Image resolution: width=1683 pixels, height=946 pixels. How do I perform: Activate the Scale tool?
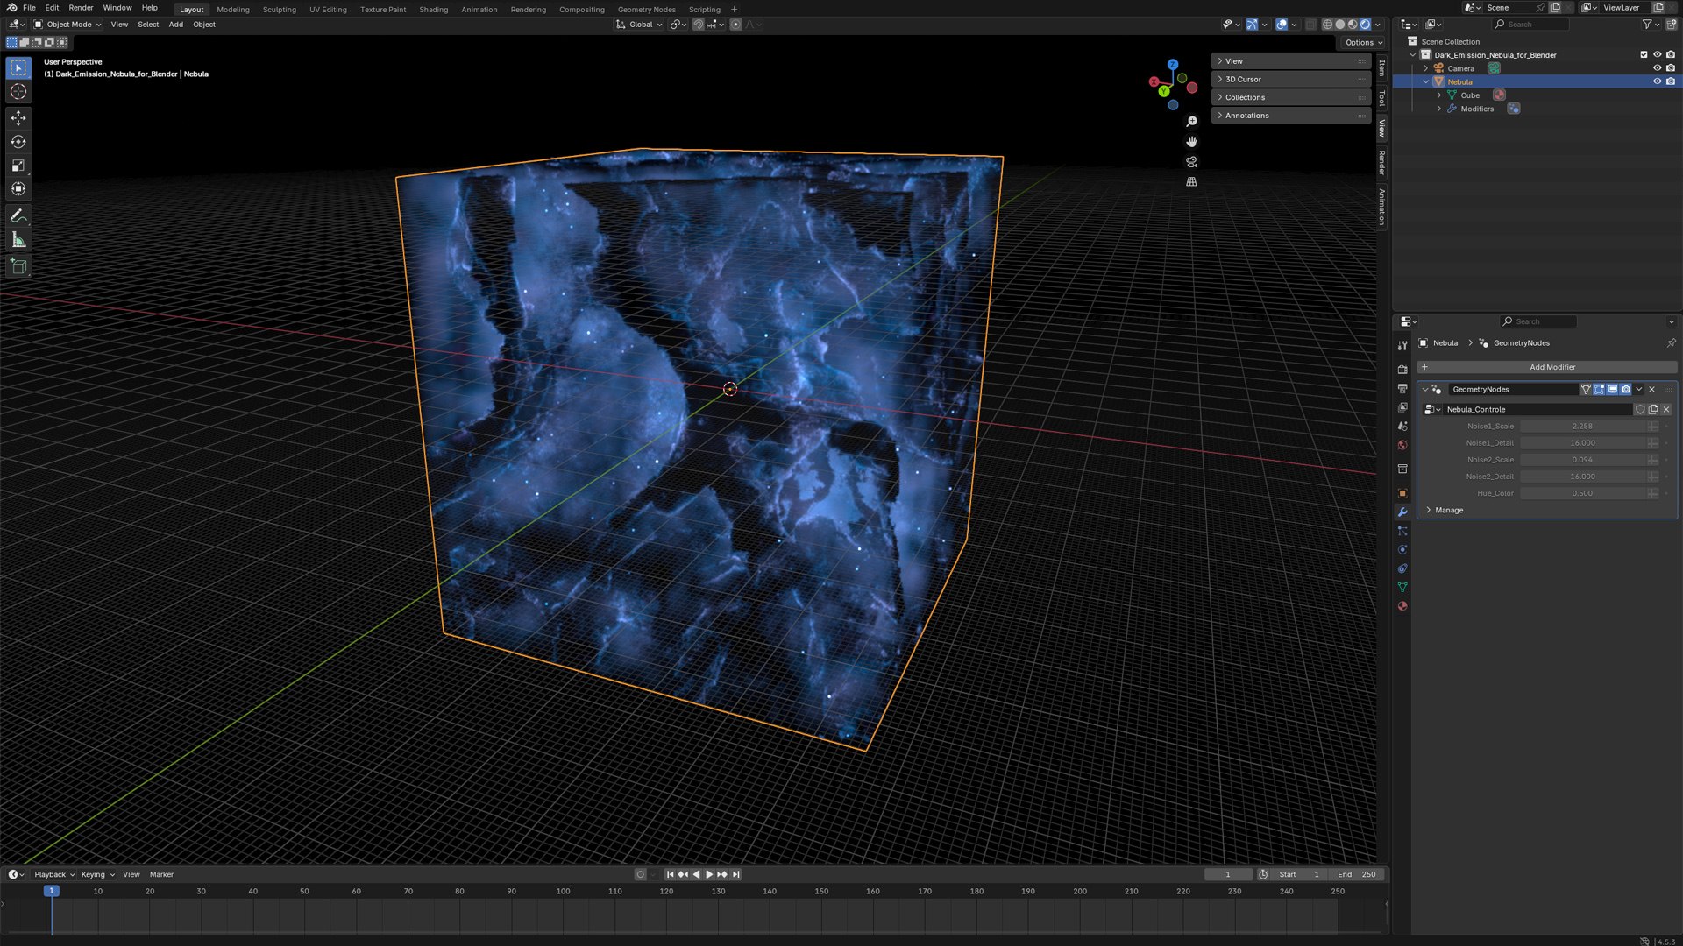(18, 166)
